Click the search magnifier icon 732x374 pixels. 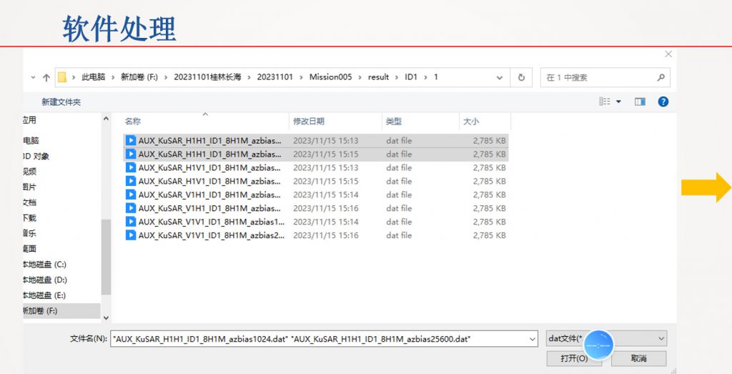[x=661, y=77]
